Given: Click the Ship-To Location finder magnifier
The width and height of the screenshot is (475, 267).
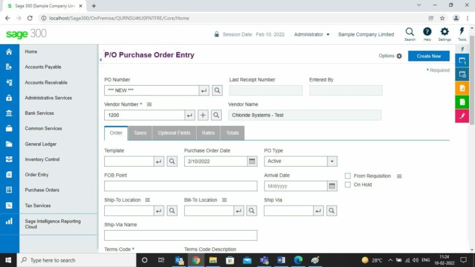Looking at the screenshot, I should [172, 211].
